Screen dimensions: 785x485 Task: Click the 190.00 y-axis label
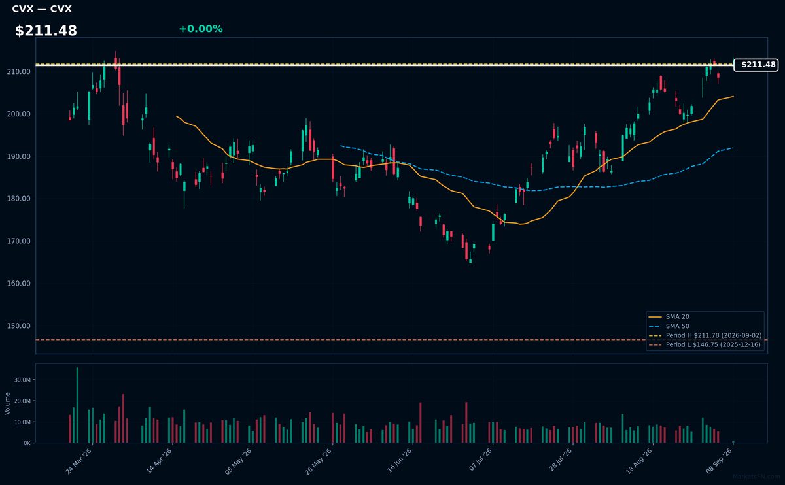[20, 156]
